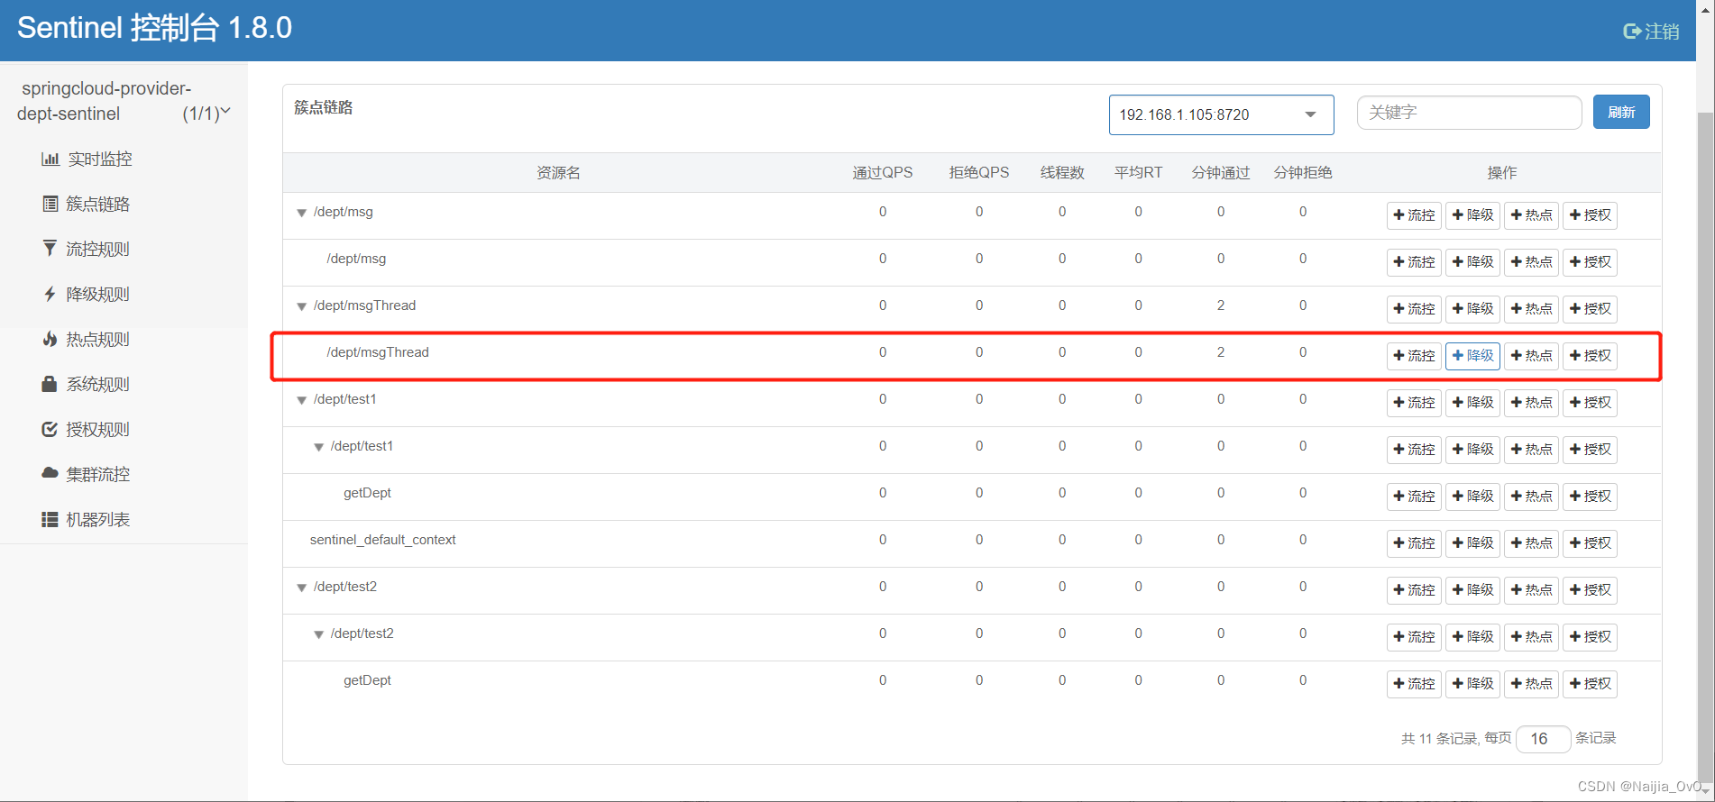Add 热点 rule for getDept under /dept/test2
This screenshot has height=802, width=1715.
[1531, 684]
